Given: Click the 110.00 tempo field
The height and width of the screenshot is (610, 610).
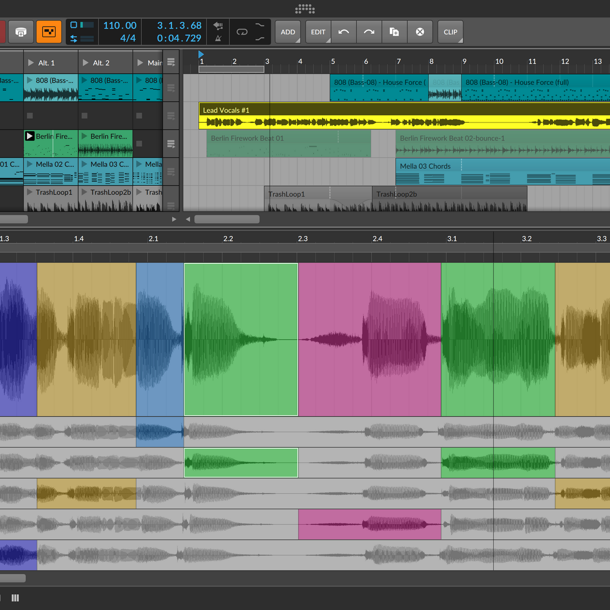Looking at the screenshot, I should pyautogui.click(x=120, y=25).
